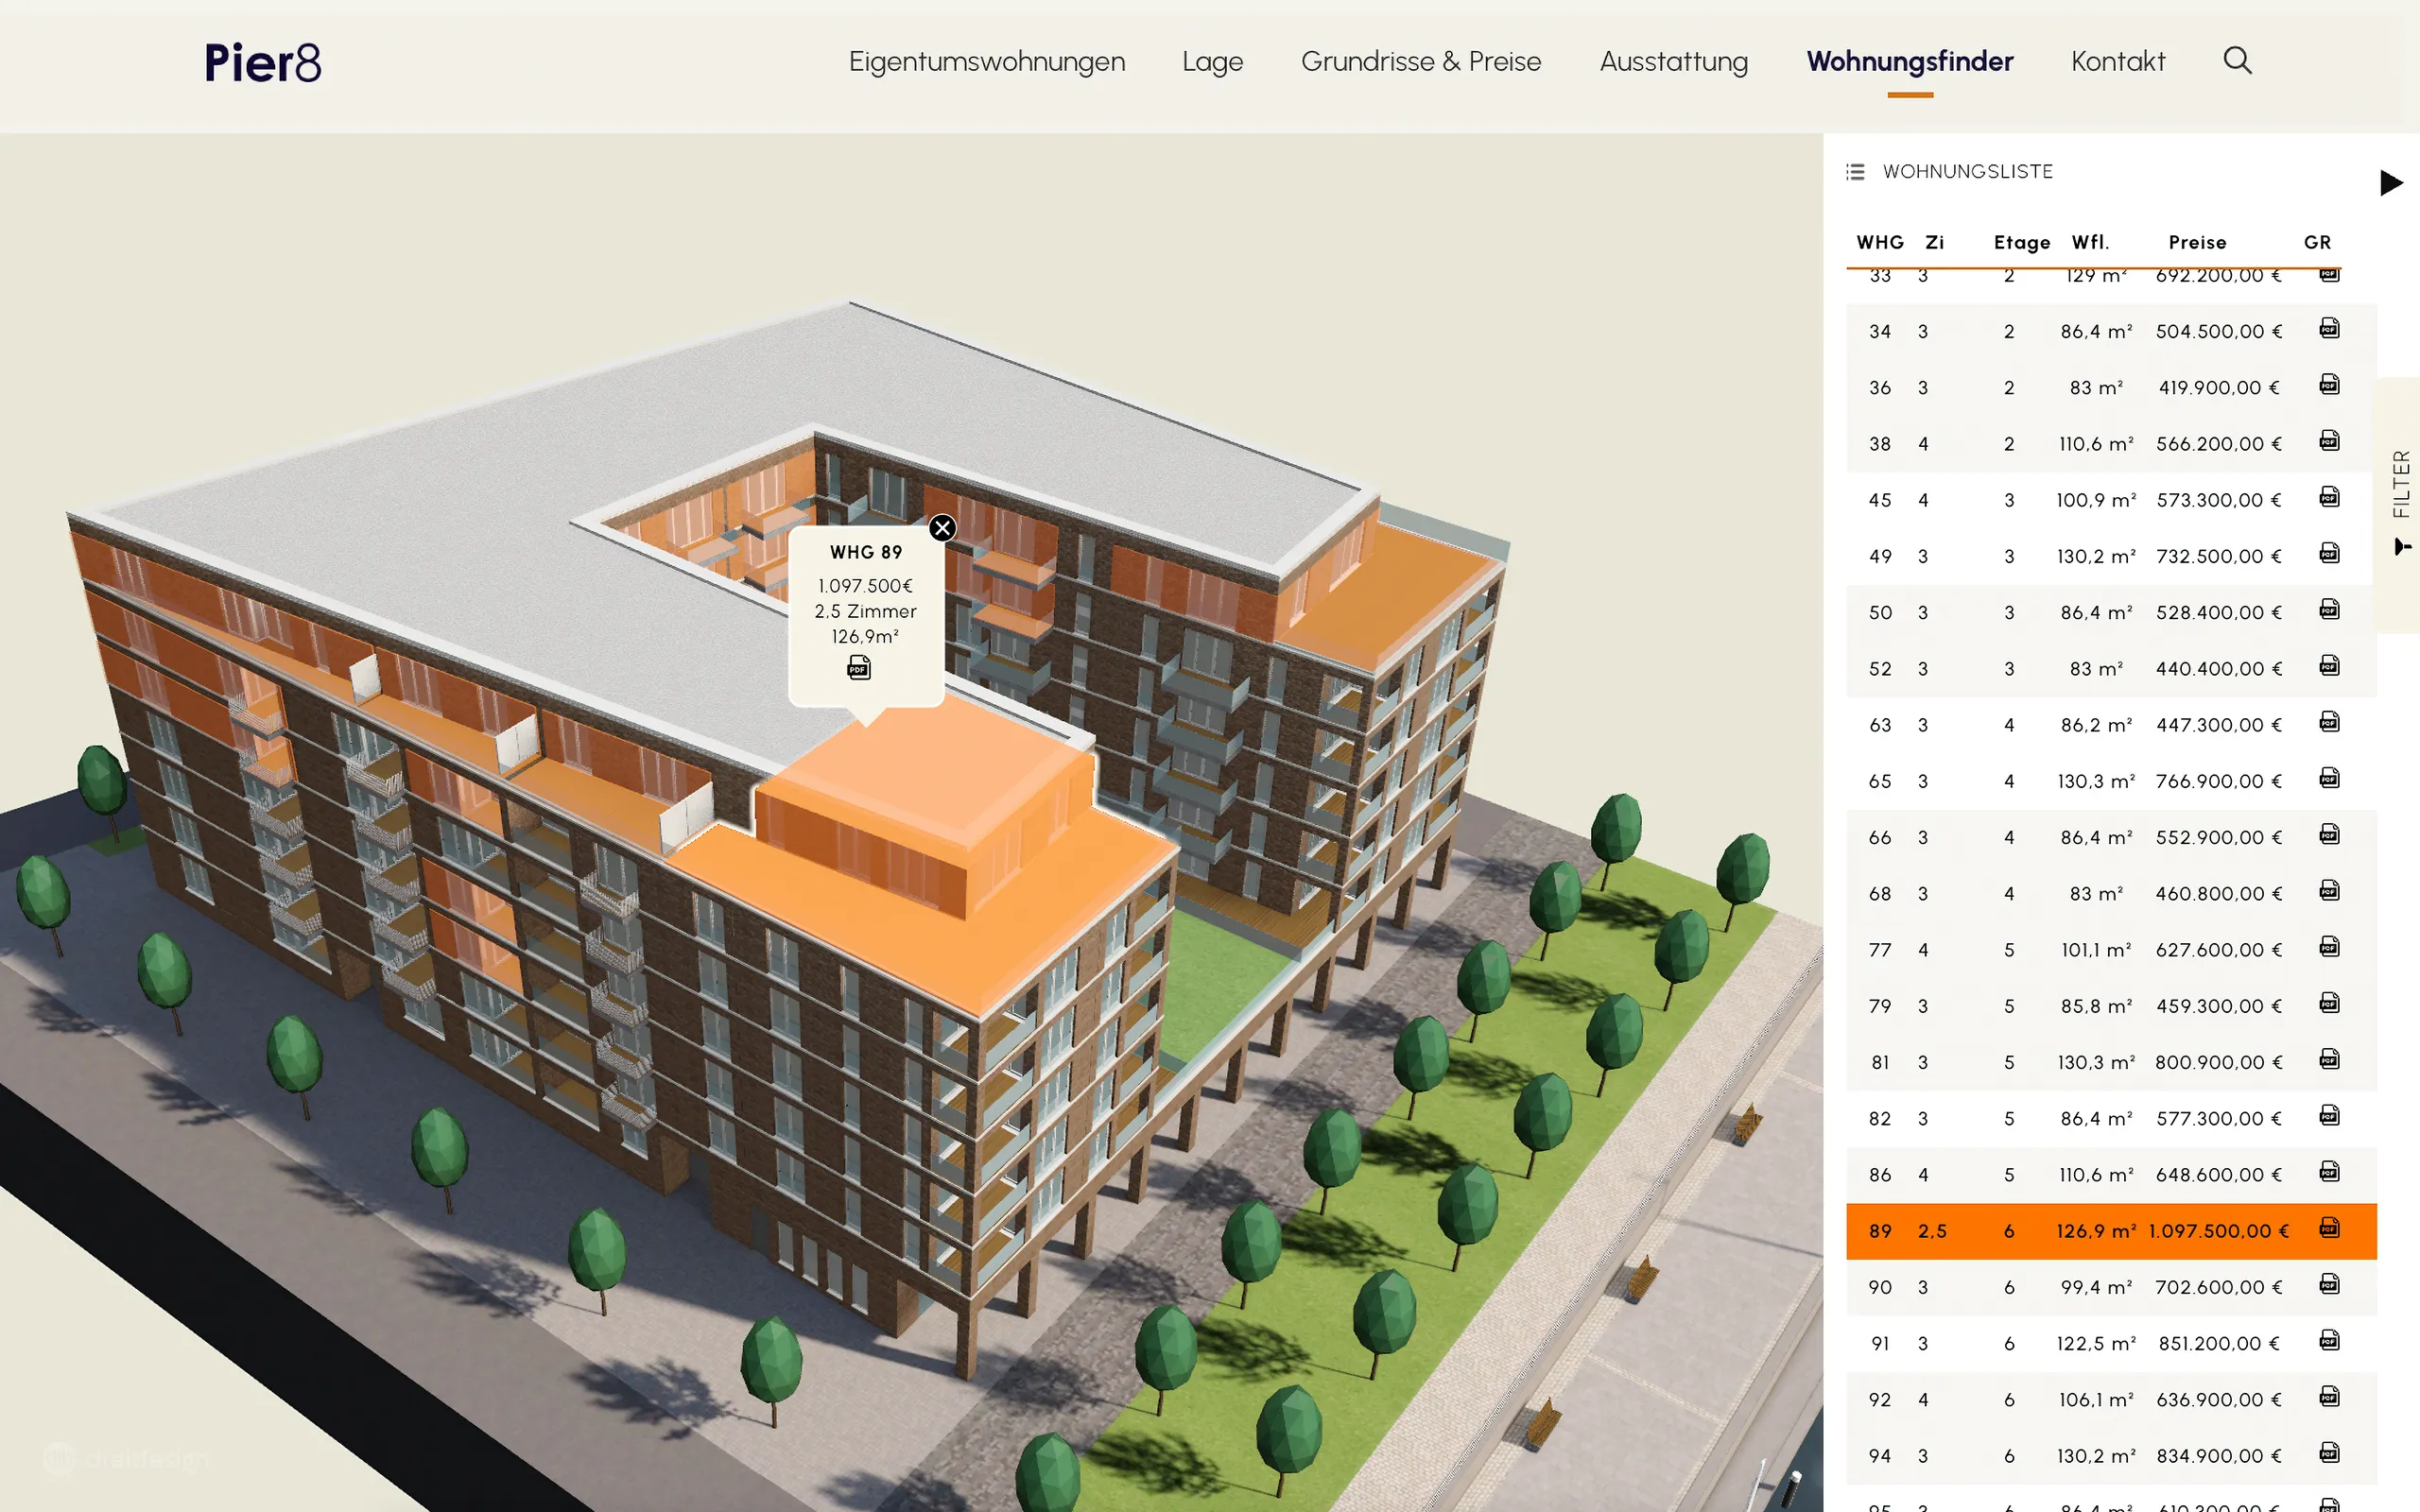The image size is (2420, 1512).
Task: Click the Wohnungsliste list icon
Action: tap(1855, 172)
